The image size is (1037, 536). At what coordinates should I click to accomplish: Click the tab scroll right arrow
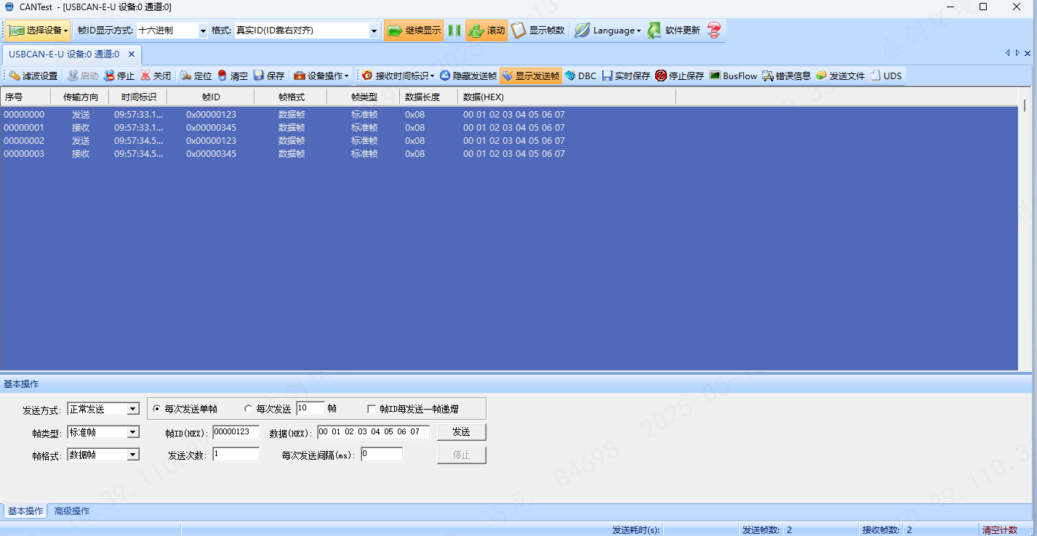pyautogui.click(x=1017, y=53)
